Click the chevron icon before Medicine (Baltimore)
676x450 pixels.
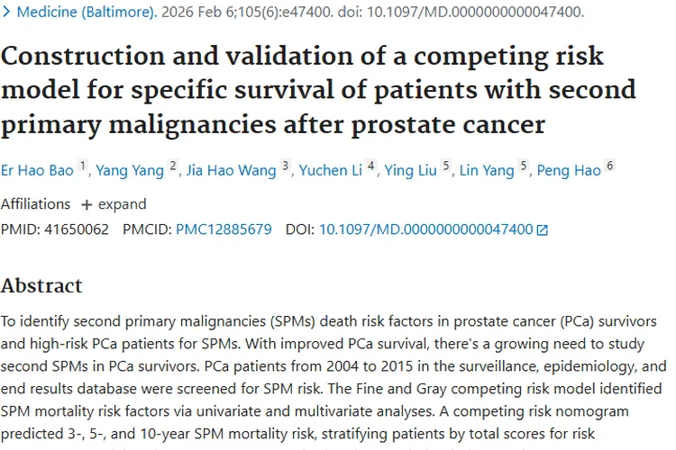[x=7, y=13]
